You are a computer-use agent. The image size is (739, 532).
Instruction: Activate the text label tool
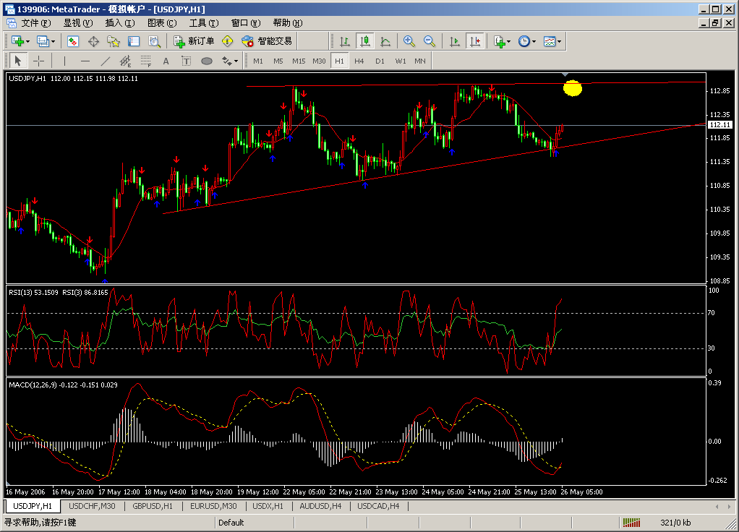coord(166,61)
